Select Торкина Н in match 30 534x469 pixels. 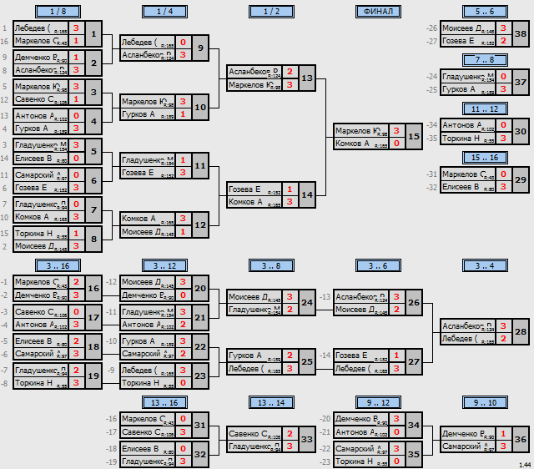click(x=468, y=139)
